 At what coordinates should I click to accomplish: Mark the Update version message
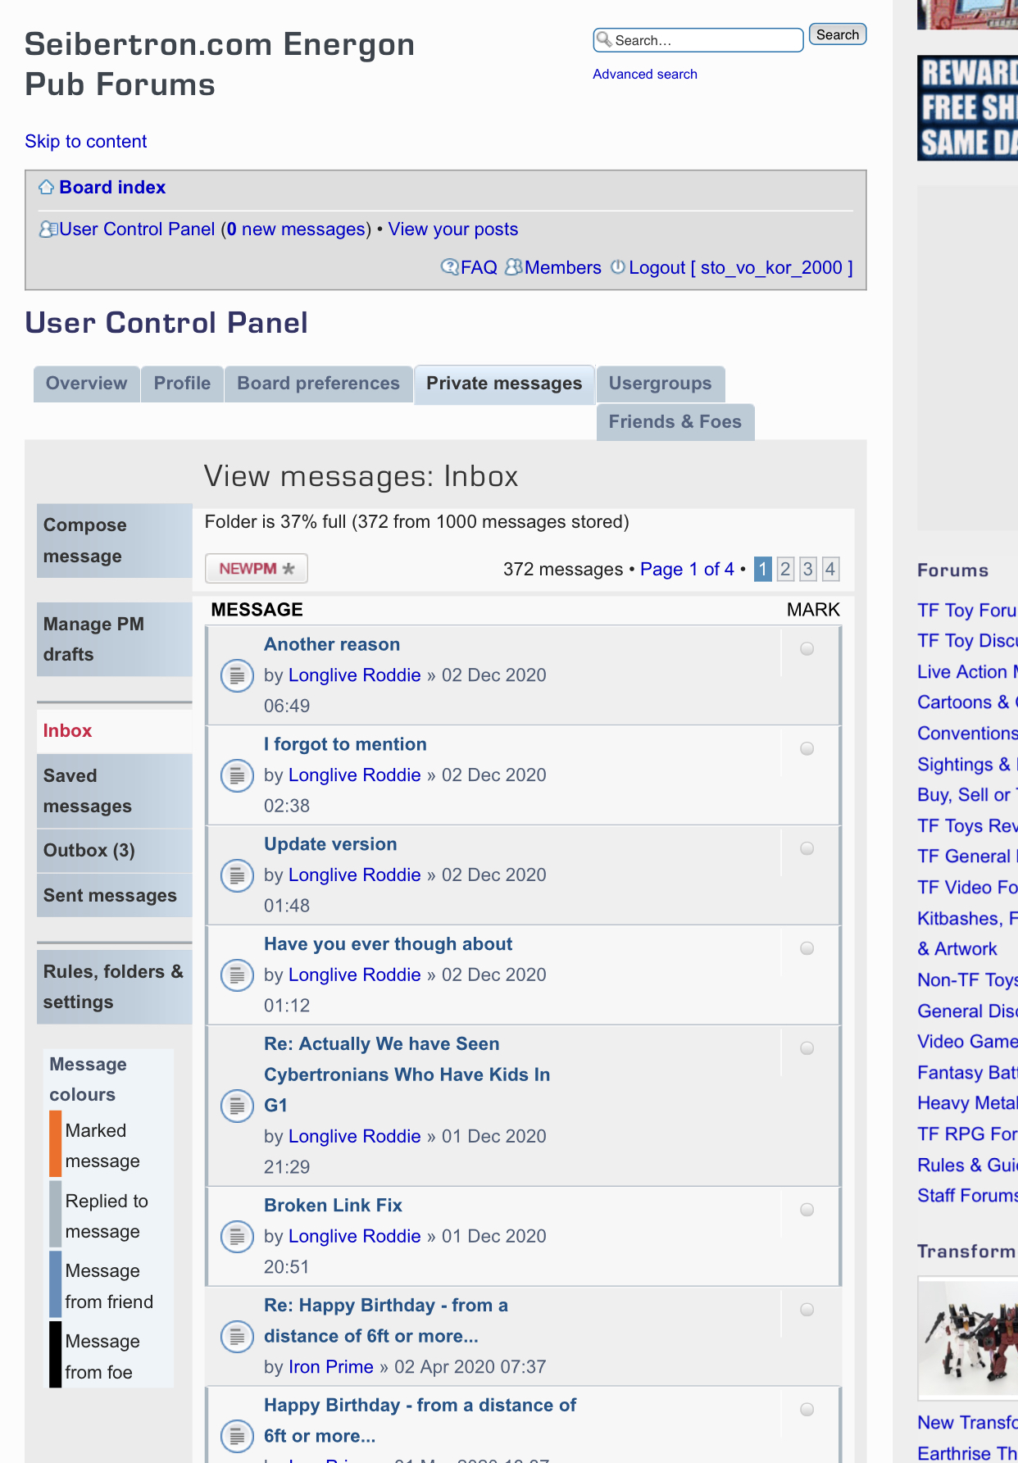pos(807,849)
